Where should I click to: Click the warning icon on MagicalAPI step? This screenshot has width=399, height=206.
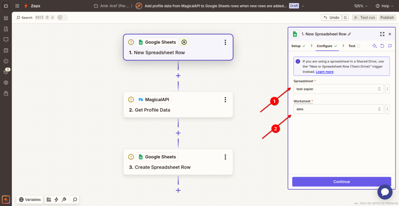tap(131, 100)
